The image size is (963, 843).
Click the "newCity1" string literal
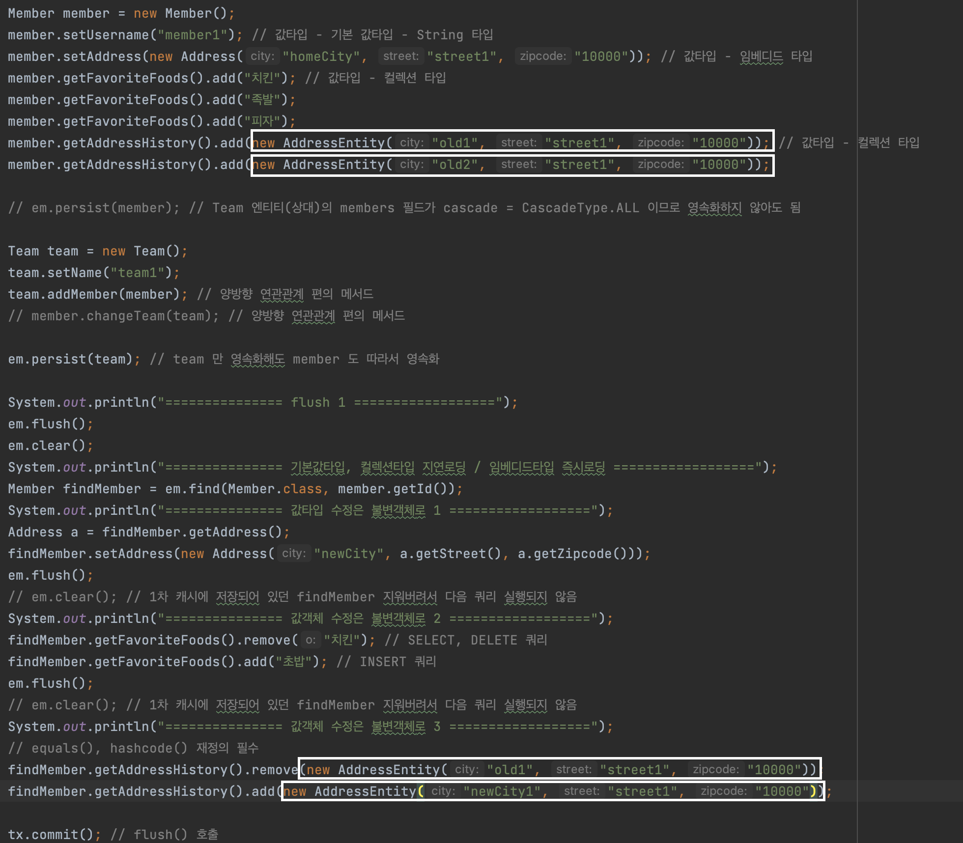click(502, 791)
